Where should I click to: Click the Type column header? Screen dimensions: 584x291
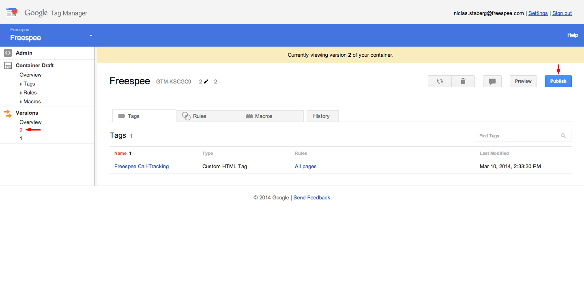(x=208, y=153)
